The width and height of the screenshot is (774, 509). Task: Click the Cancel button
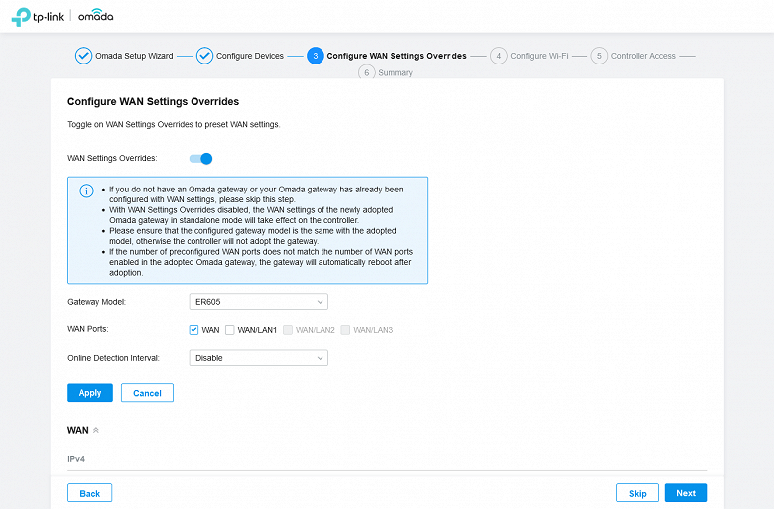147,393
